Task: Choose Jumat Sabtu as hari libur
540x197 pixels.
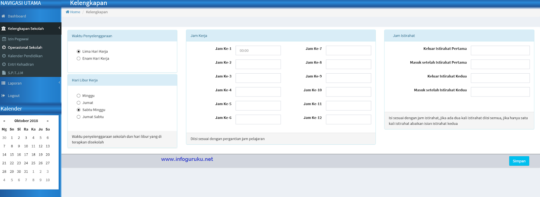Action: [79, 117]
